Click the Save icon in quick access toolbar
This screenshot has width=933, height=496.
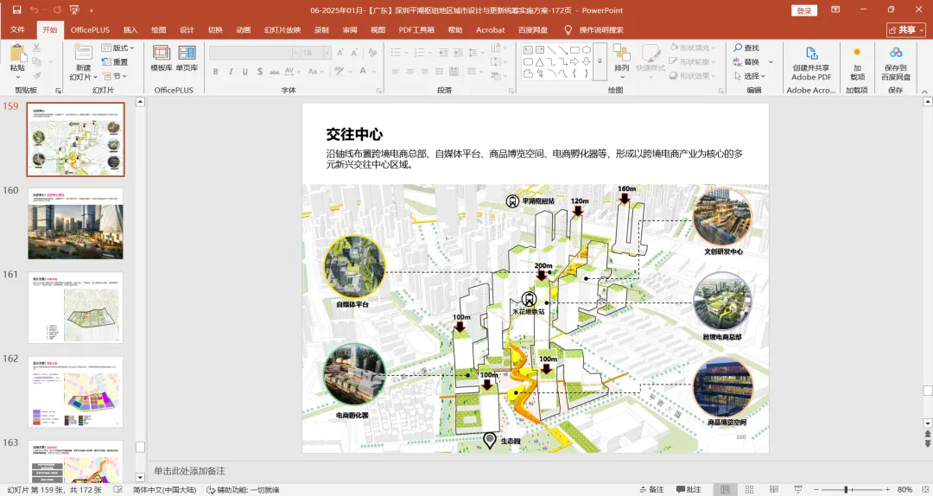[16, 10]
